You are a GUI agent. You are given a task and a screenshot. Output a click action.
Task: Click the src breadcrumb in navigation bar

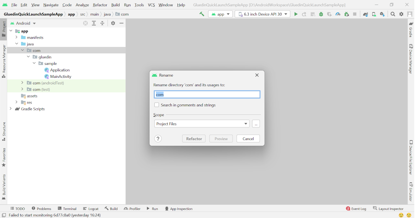[x=83, y=14]
